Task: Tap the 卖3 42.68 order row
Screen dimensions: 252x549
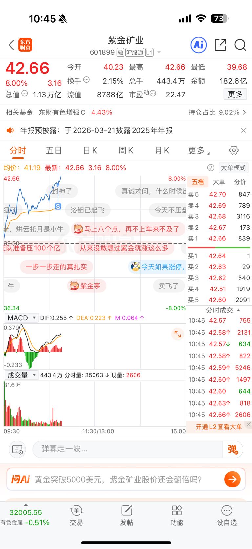Action: (219, 216)
